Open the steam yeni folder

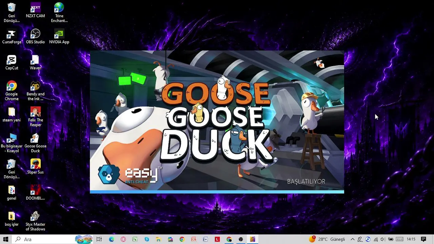point(12,115)
